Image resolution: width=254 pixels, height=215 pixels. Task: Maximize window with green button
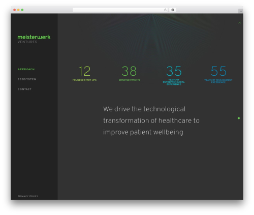pyautogui.click(x=22, y=10)
